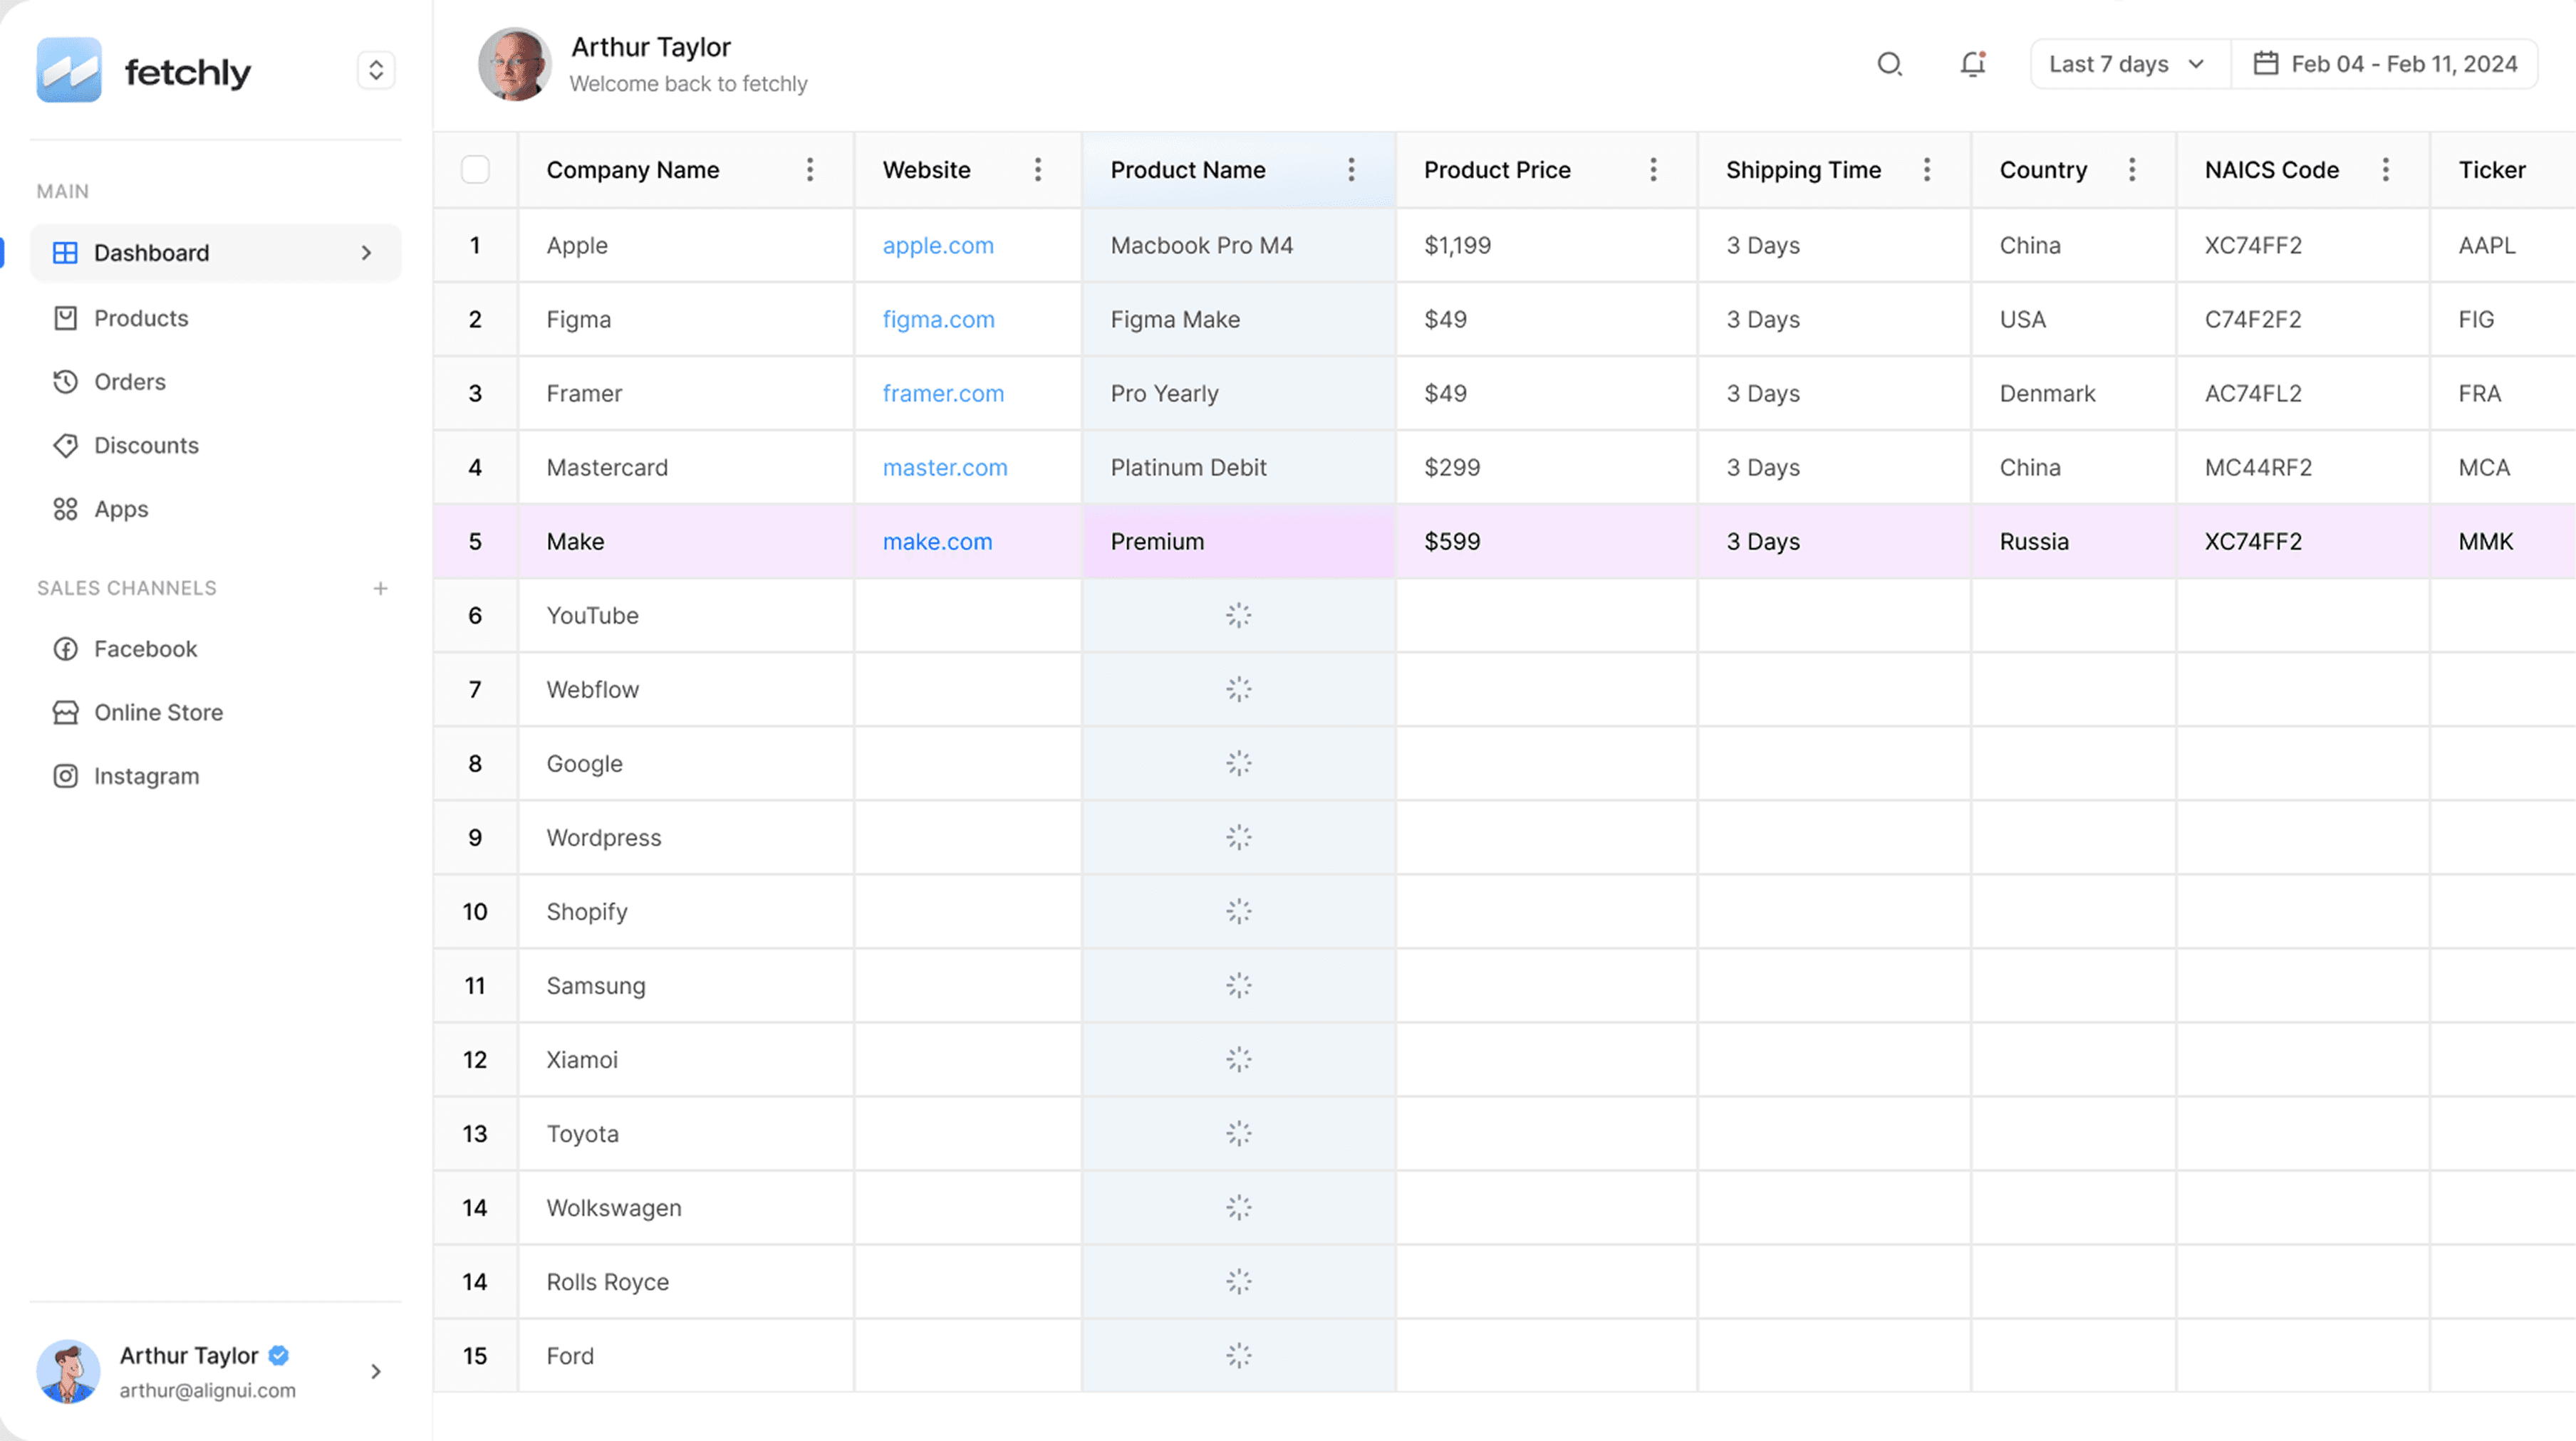
Task: Click the search magnifier icon
Action: 1889,64
